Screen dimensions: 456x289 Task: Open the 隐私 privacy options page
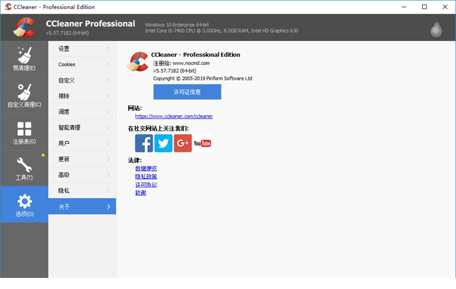pyautogui.click(x=82, y=191)
